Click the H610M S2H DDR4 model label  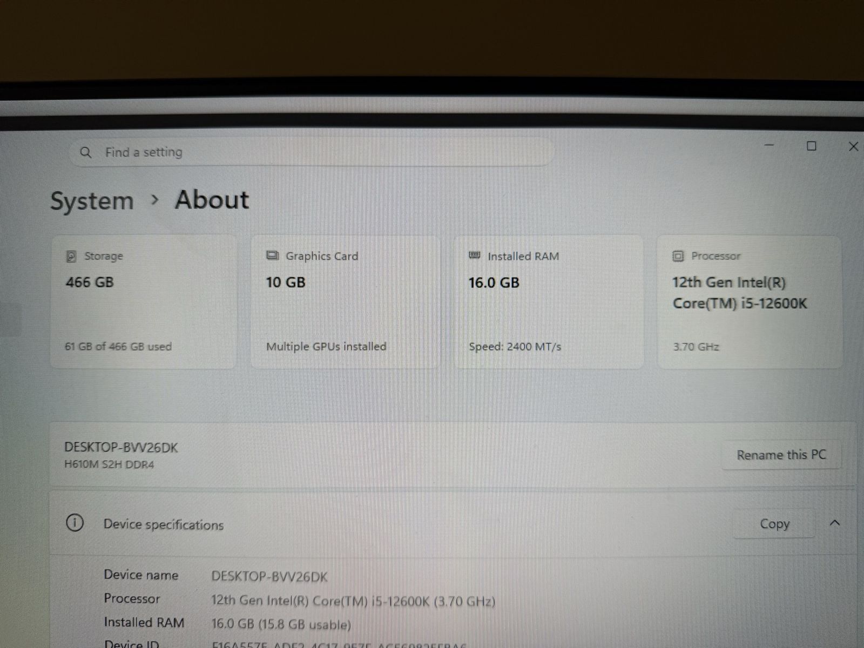tap(109, 464)
